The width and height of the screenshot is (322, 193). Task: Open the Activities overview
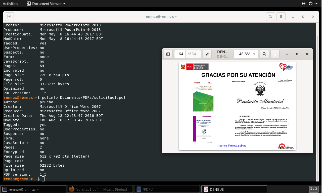10,4
